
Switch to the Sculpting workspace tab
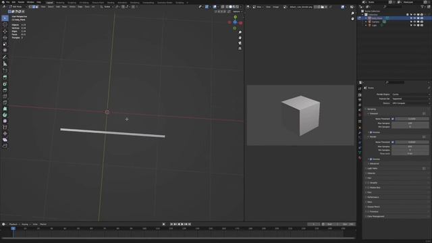(72, 3)
